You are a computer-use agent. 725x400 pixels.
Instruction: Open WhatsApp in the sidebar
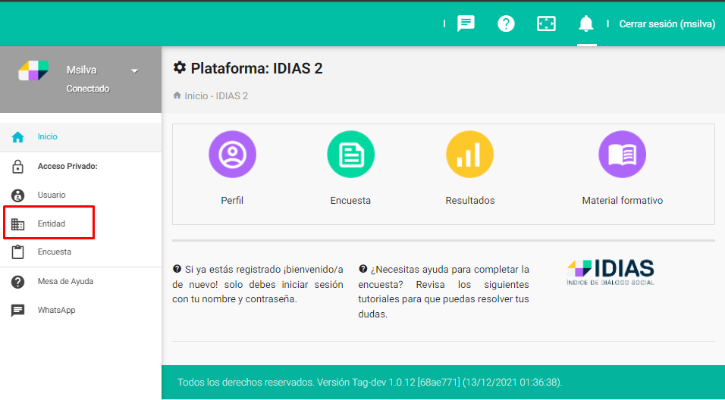(x=80, y=310)
